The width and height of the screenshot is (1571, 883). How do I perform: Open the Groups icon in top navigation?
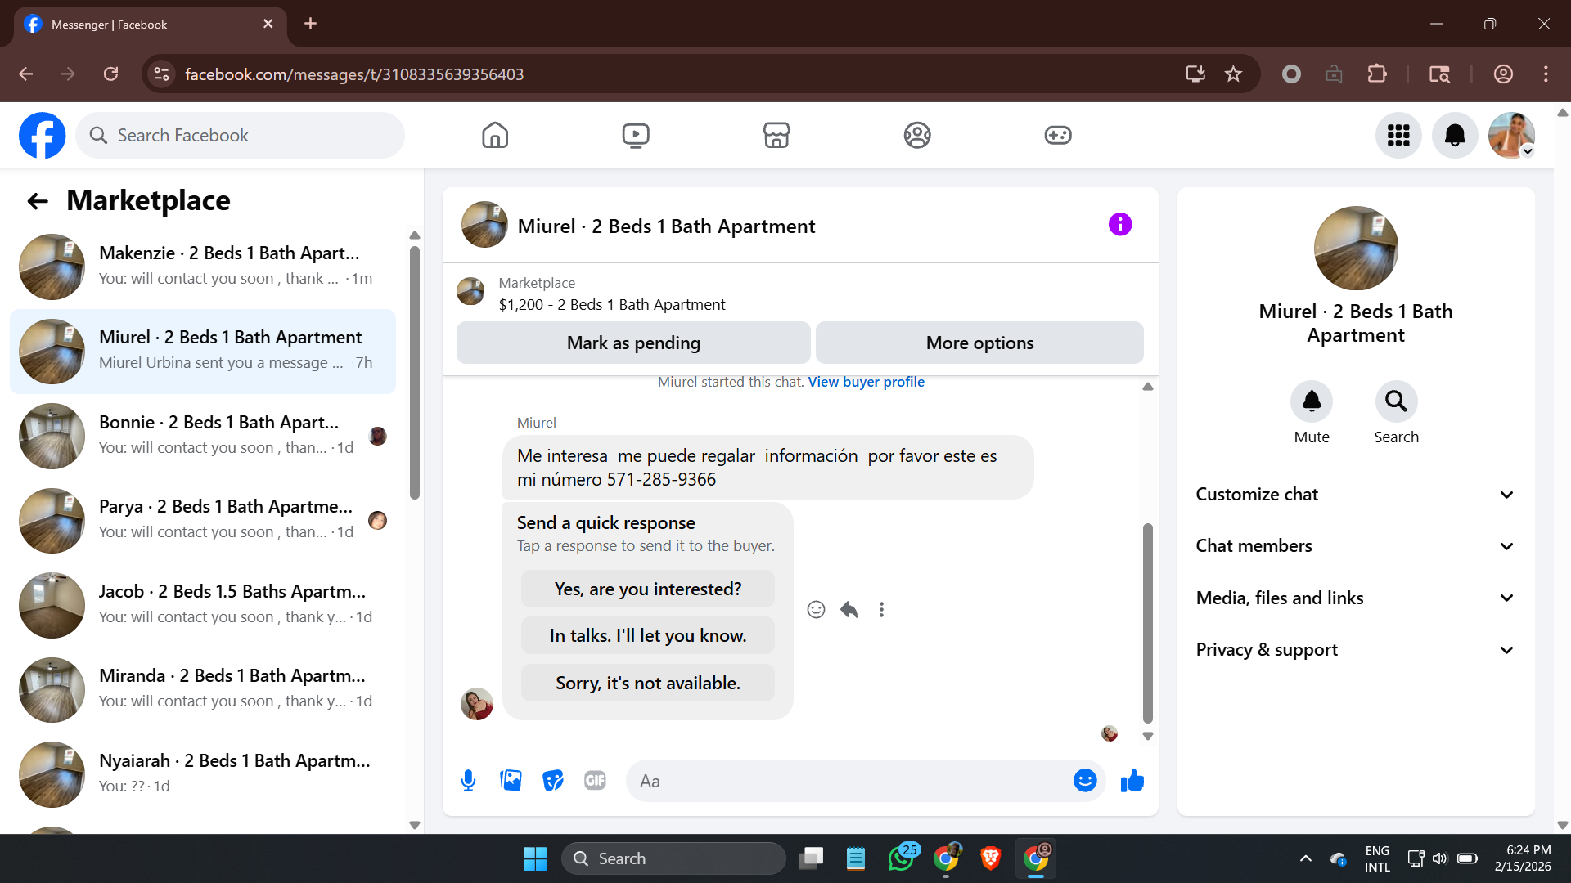[917, 135]
